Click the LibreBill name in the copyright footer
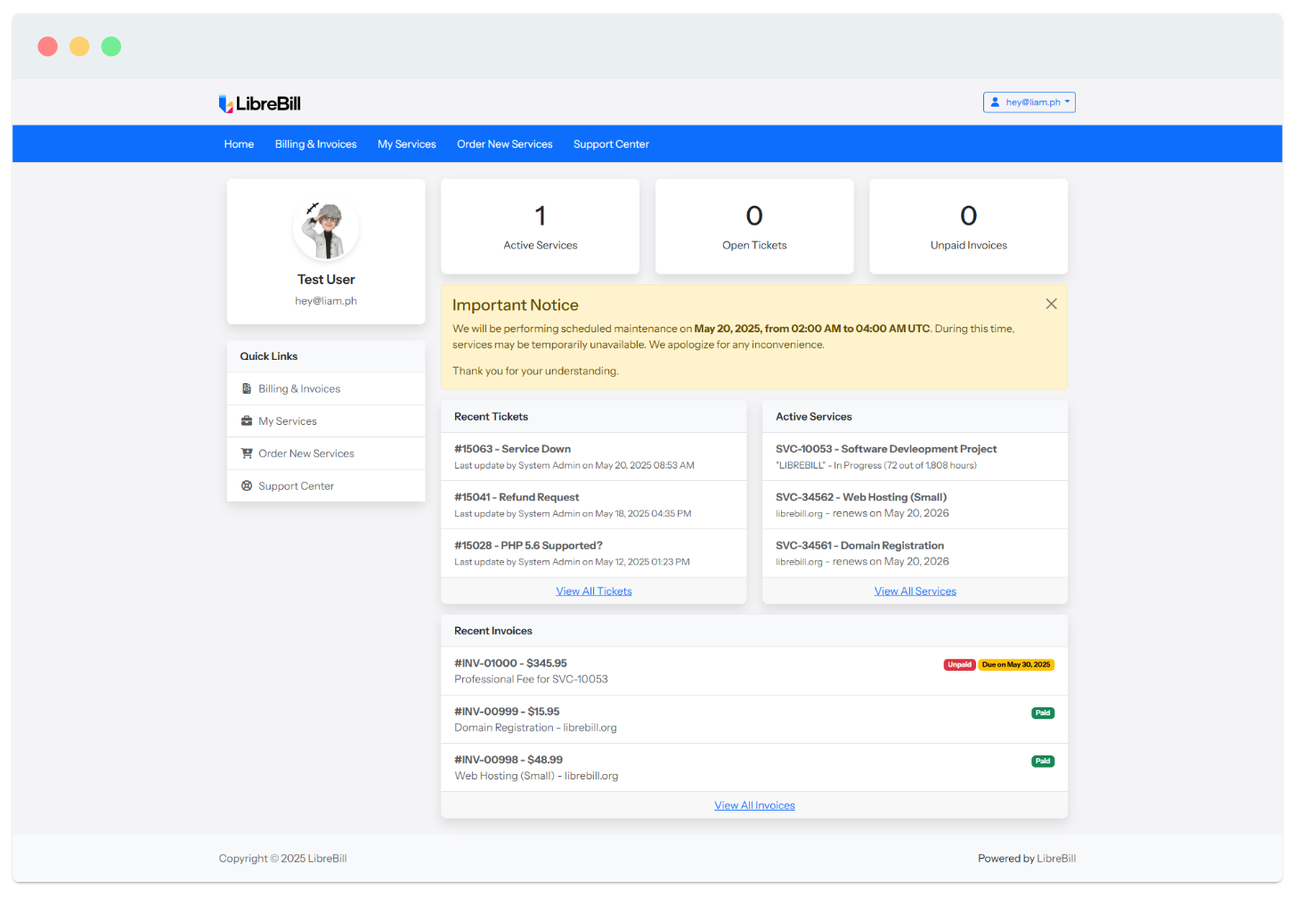 (327, 859)
